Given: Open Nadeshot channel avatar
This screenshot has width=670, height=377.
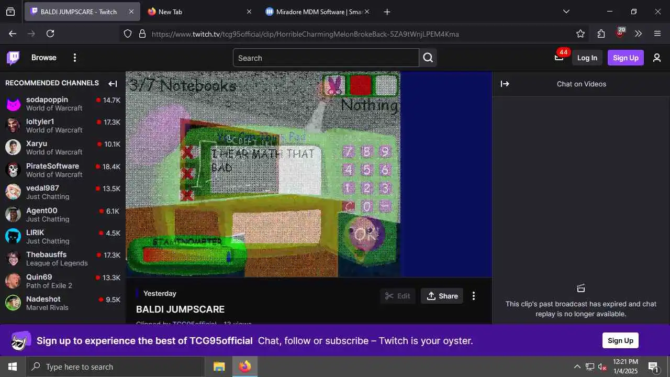Looking at the screenshot, I should [x=13, y=303].
